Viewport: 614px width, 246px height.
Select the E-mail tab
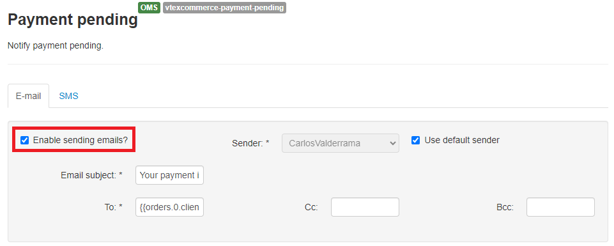click(29, 96)
